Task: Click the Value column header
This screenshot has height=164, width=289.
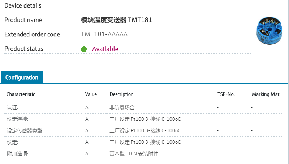Action: [91, 94]
